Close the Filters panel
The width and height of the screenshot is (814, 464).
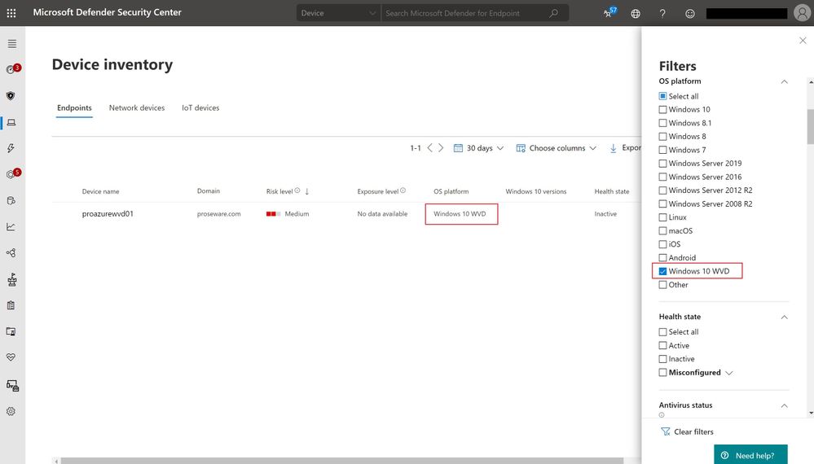[x=803, y=41]
